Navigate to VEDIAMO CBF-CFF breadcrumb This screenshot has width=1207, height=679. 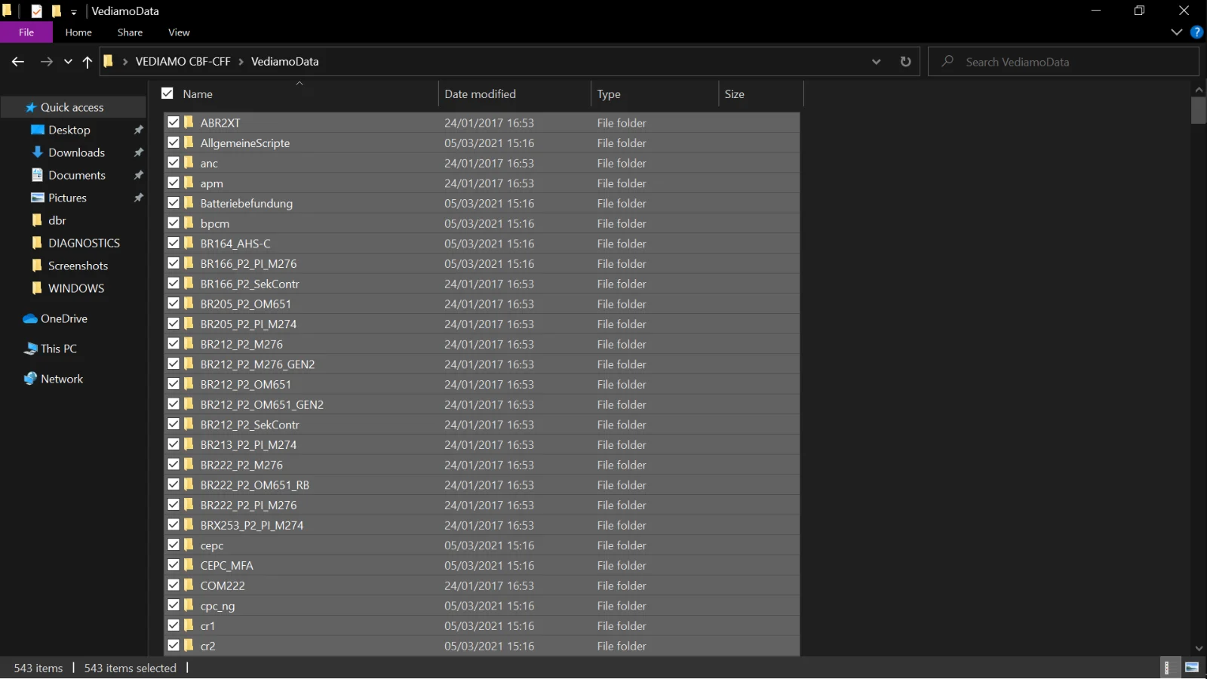point(183,62)
